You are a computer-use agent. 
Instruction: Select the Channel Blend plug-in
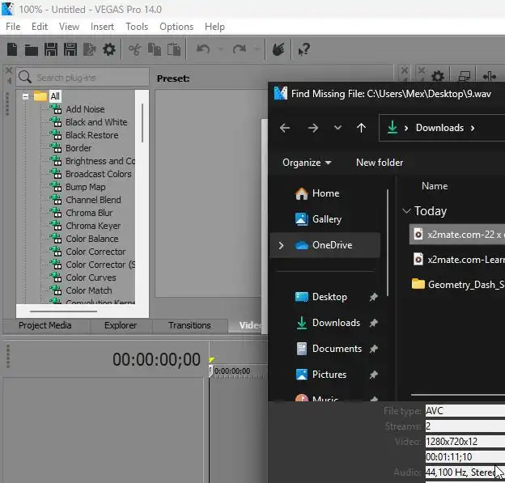(93, 200)
